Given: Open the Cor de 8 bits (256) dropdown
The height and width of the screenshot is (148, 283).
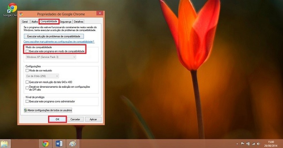Looking at the screenshot, I should [x=42, y=76].
